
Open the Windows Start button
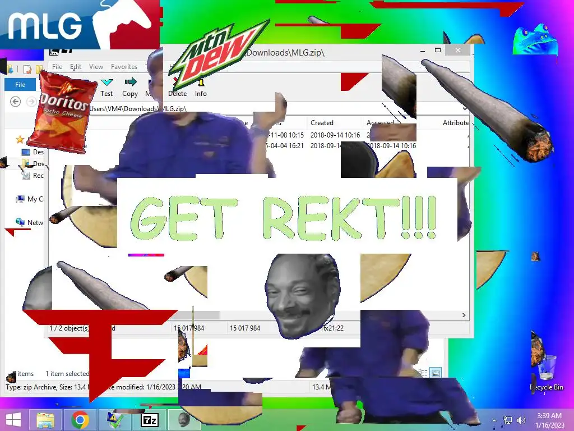13,420
